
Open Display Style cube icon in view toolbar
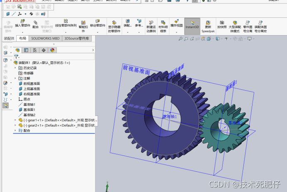tap(218, 38)
